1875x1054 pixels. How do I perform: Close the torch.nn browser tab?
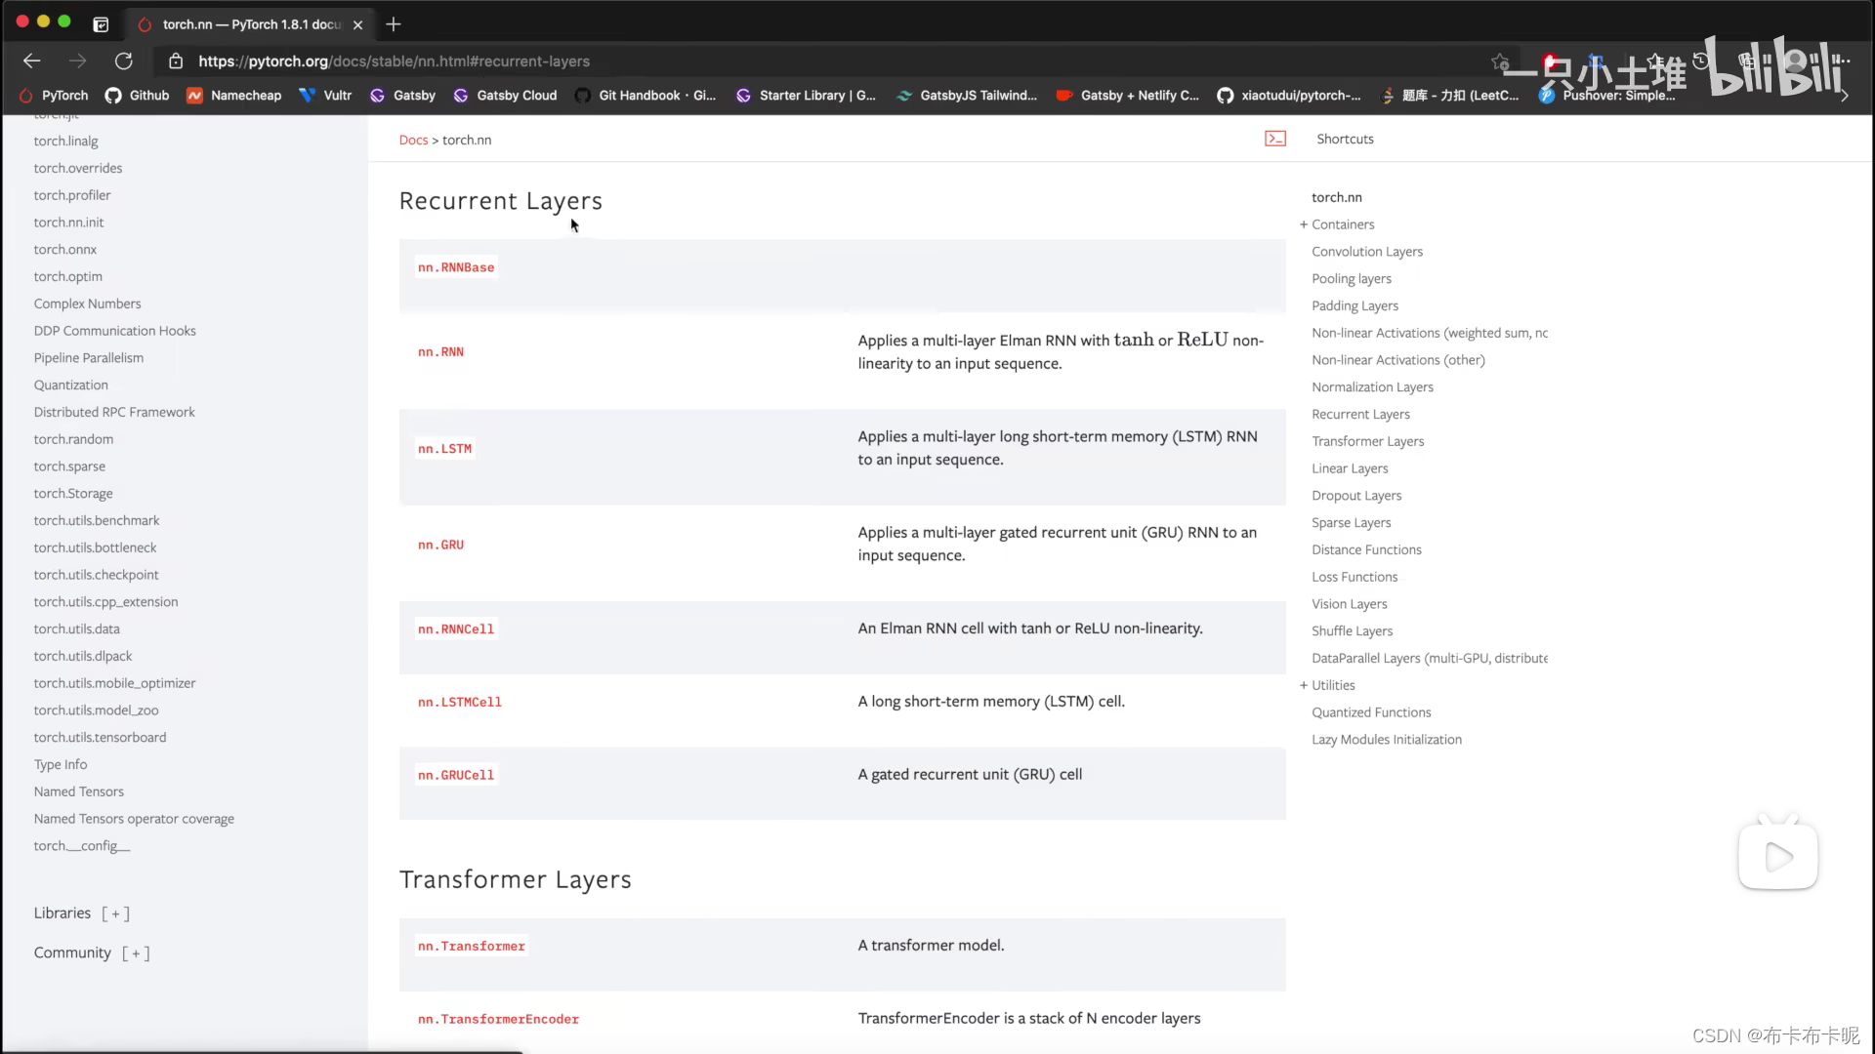[x=358, y=24]
